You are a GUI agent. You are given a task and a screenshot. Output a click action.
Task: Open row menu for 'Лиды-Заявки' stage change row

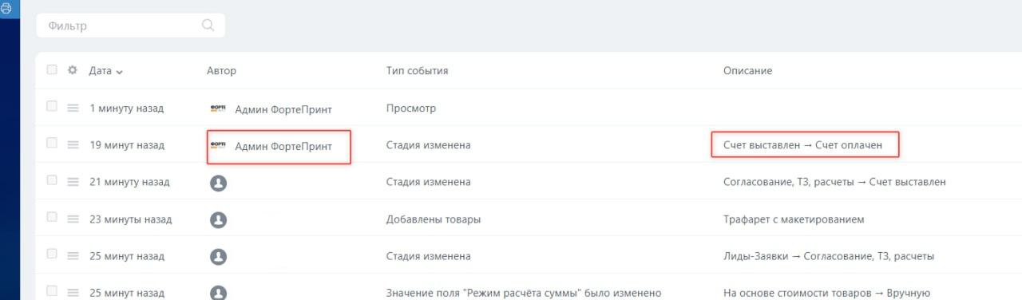pos(73,256)
